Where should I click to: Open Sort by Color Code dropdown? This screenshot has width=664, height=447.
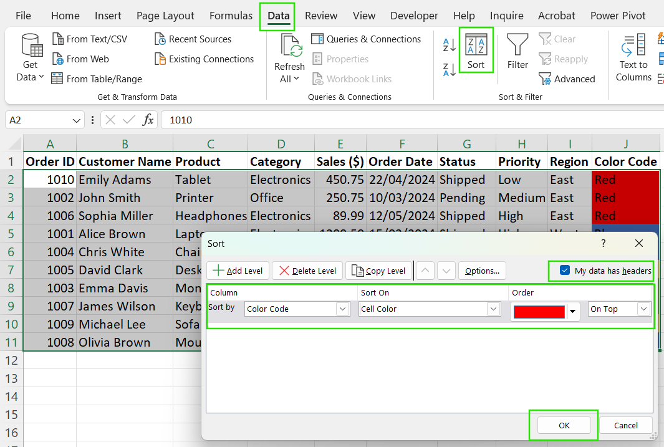coord(342,309)
